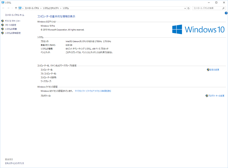The image size is (228, 168).
Task: Open recent locations dropdown arrow
Action: click(12, 8)
